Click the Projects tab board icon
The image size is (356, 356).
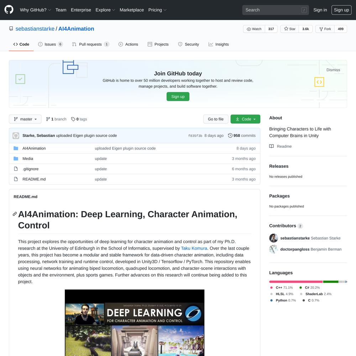(150, 44)
